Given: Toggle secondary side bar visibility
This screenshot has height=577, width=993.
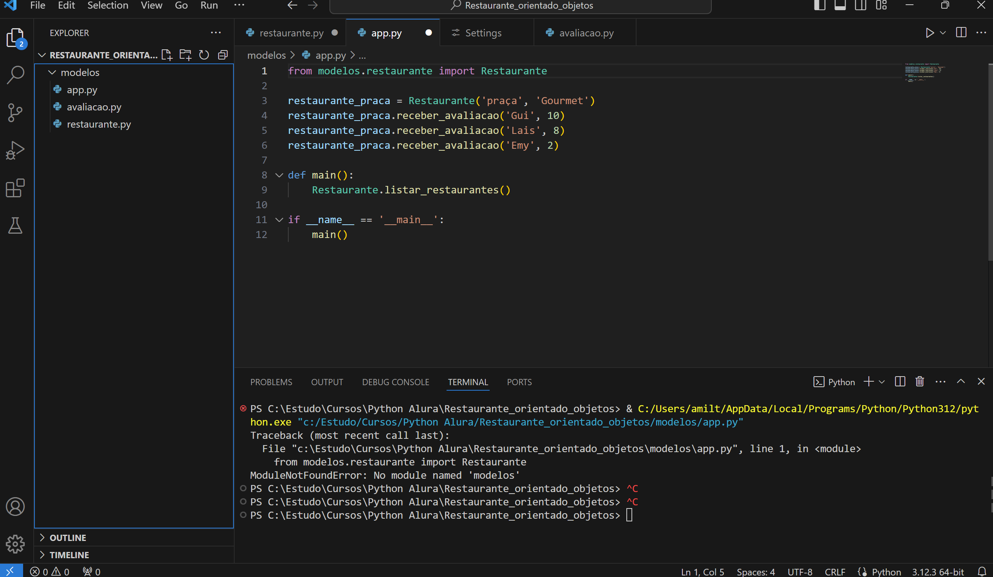Looking at the screenshot, I should 861,5.
